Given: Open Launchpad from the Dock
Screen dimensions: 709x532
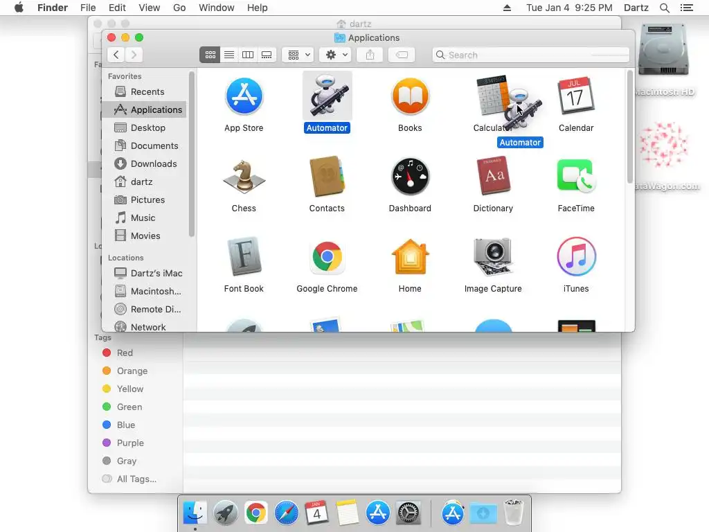Looking at the screenshot, I should 225,513.
